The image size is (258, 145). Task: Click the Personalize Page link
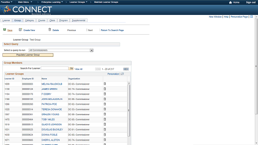pyautogui.click(x=239, y=17)
